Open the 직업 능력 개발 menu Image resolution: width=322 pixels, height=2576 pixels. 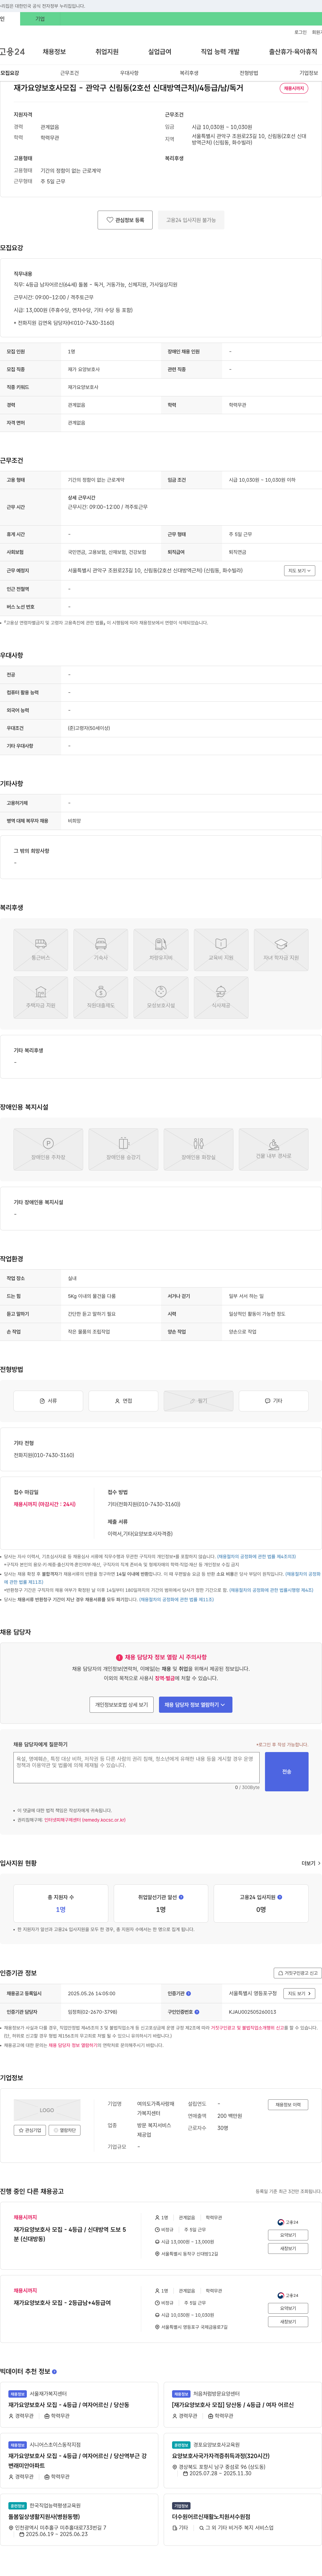(x=220, y=52)
